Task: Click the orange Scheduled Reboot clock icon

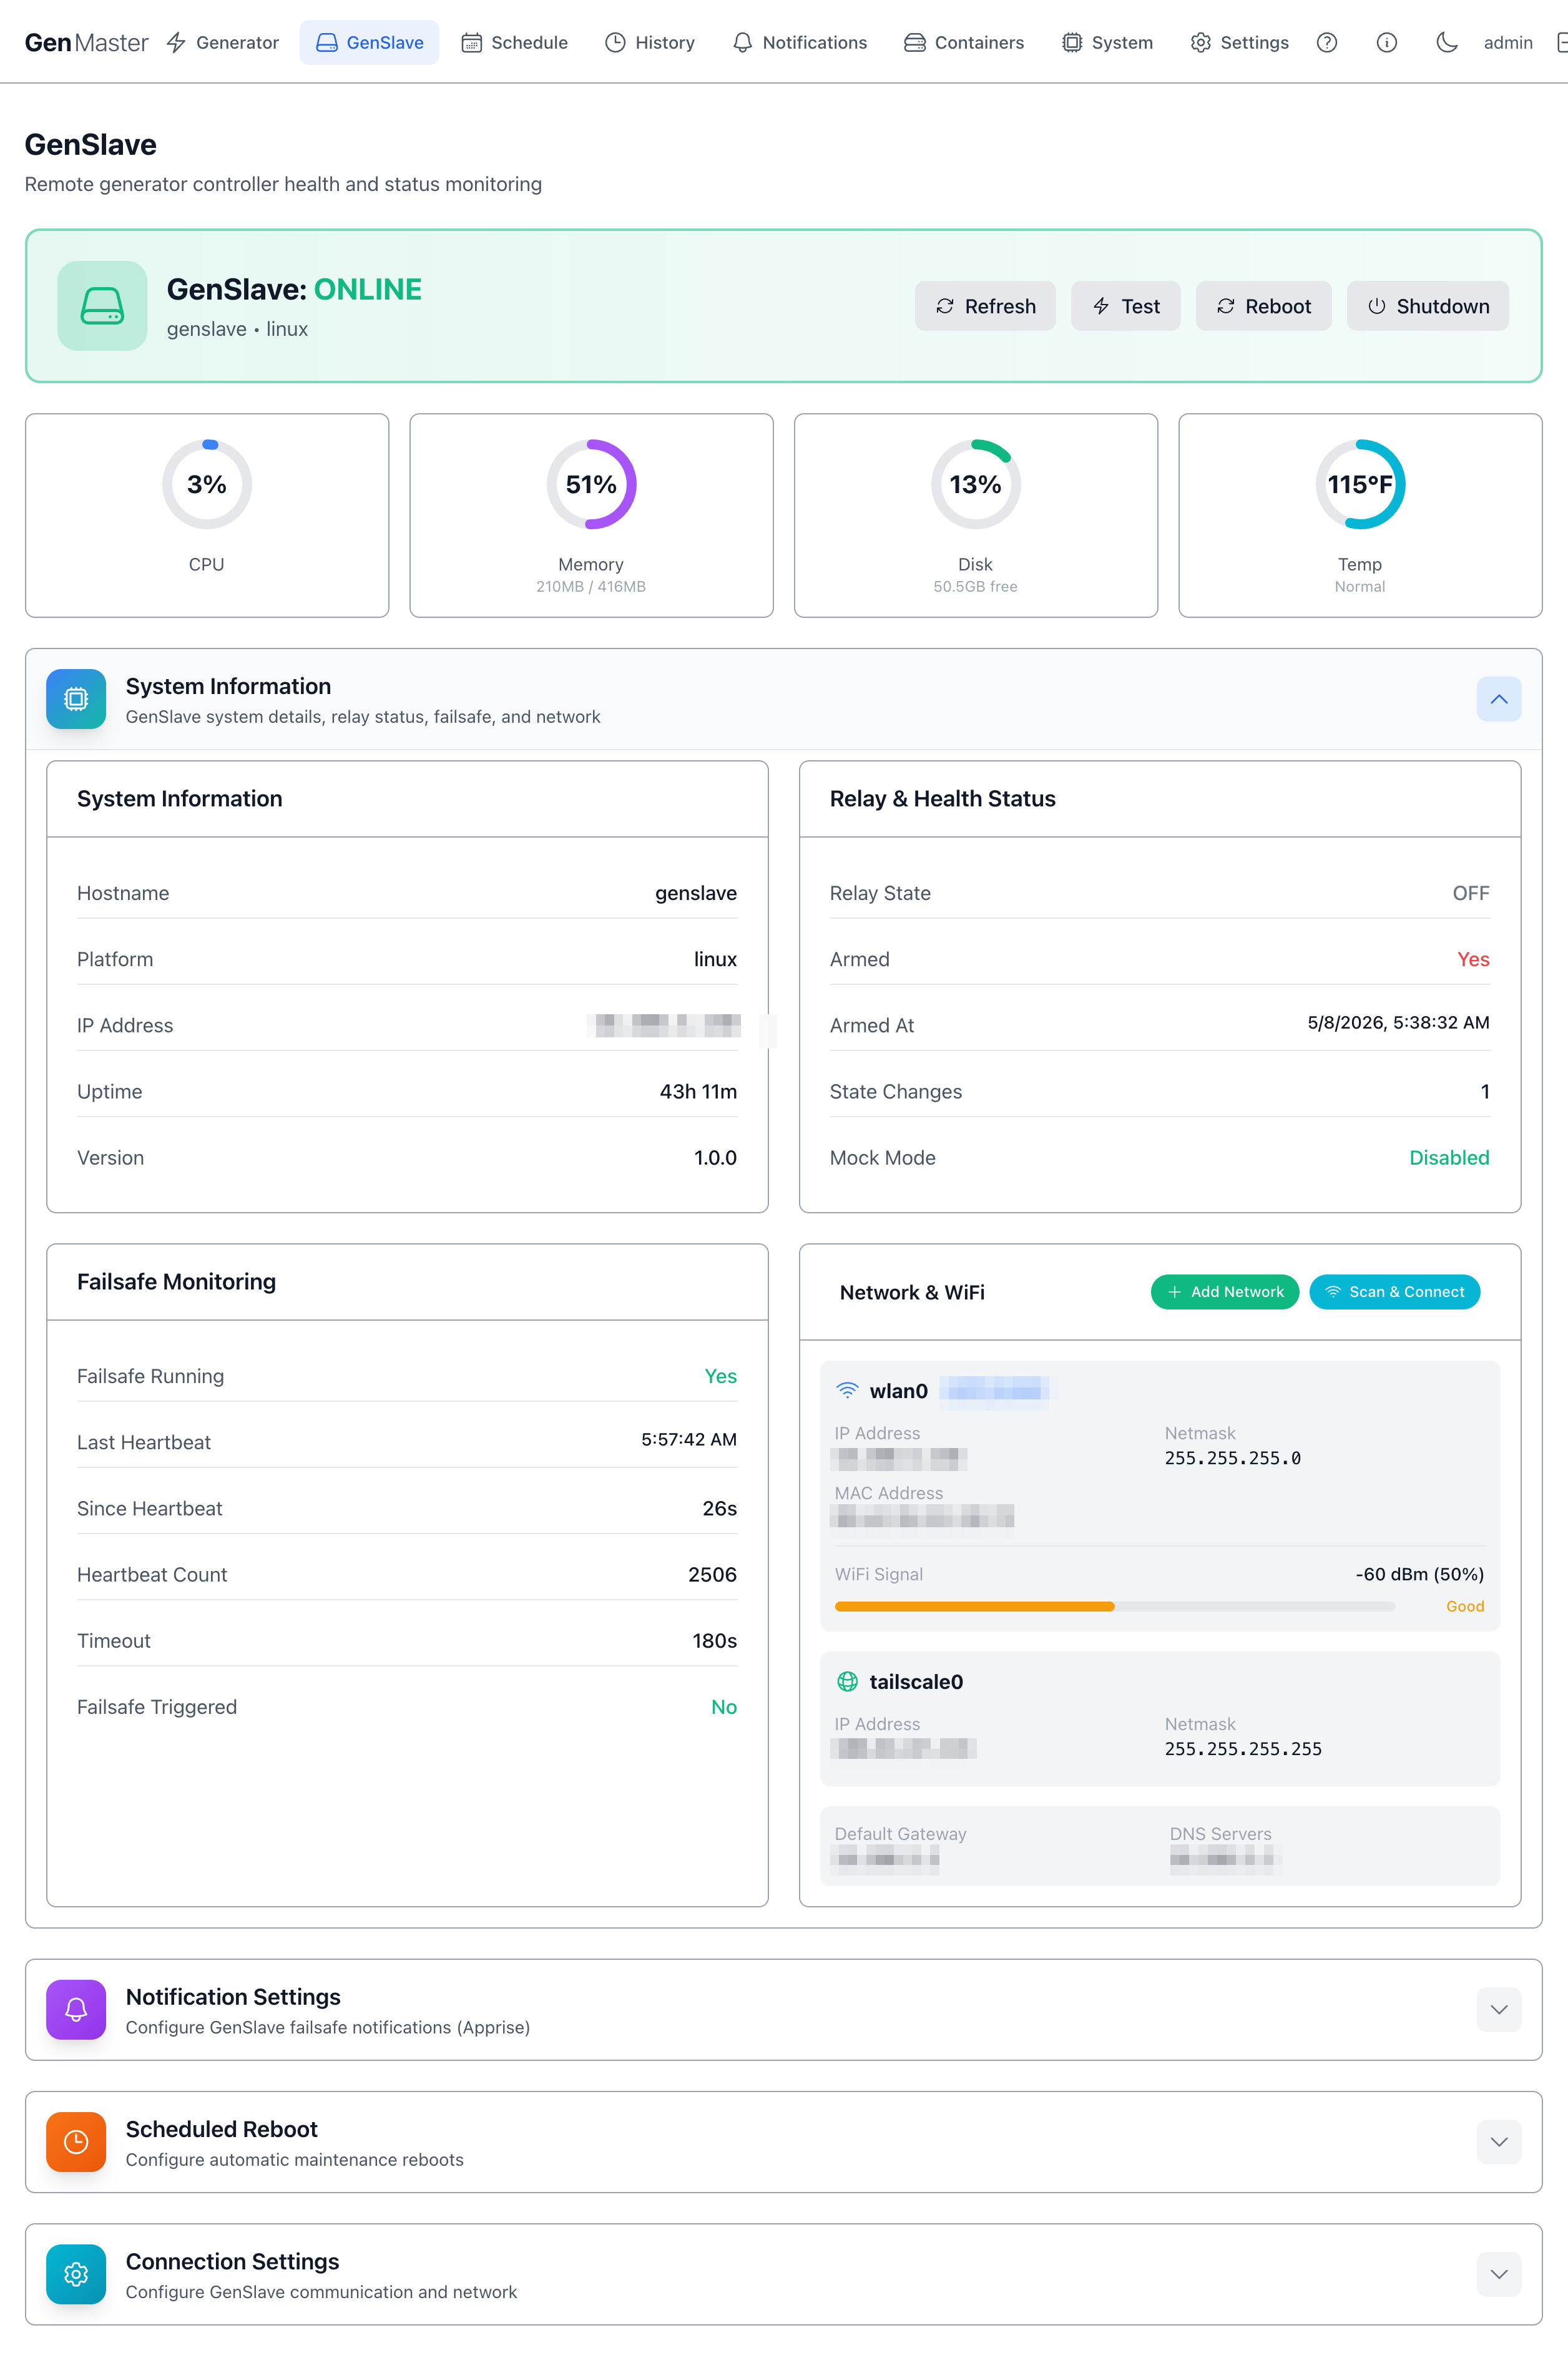Action: click(76, 2141)
